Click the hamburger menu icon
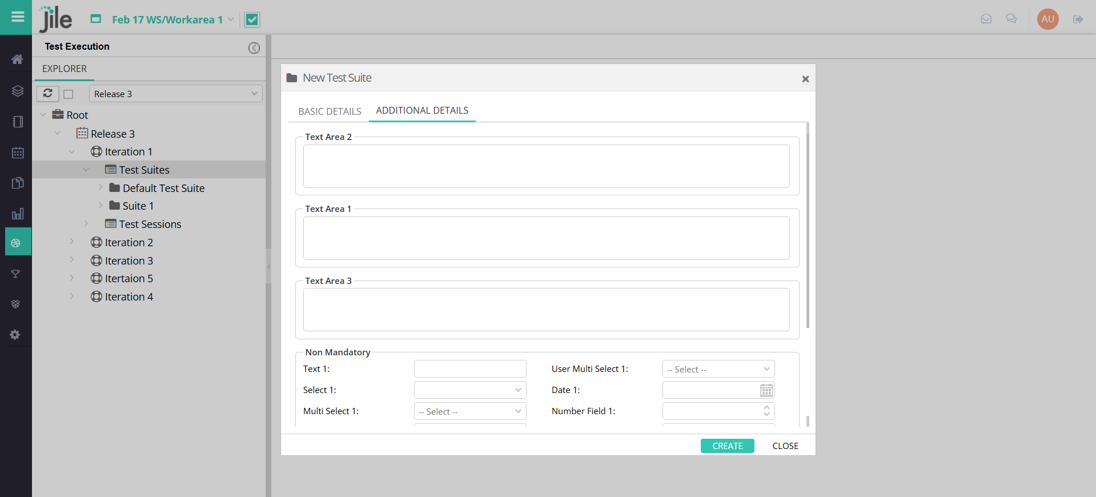The image size is (1096, 497). 18,17
